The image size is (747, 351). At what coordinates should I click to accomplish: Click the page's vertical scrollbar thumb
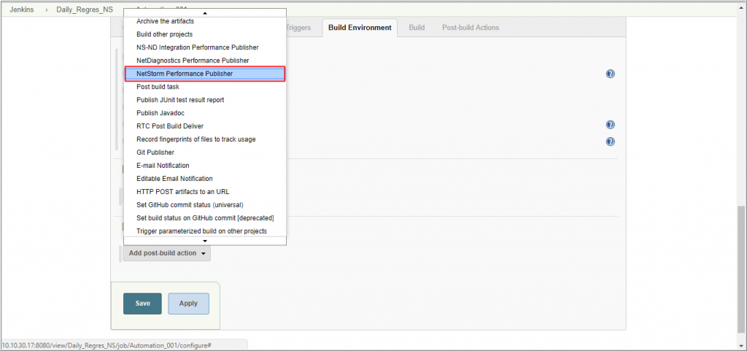(742, 269)
